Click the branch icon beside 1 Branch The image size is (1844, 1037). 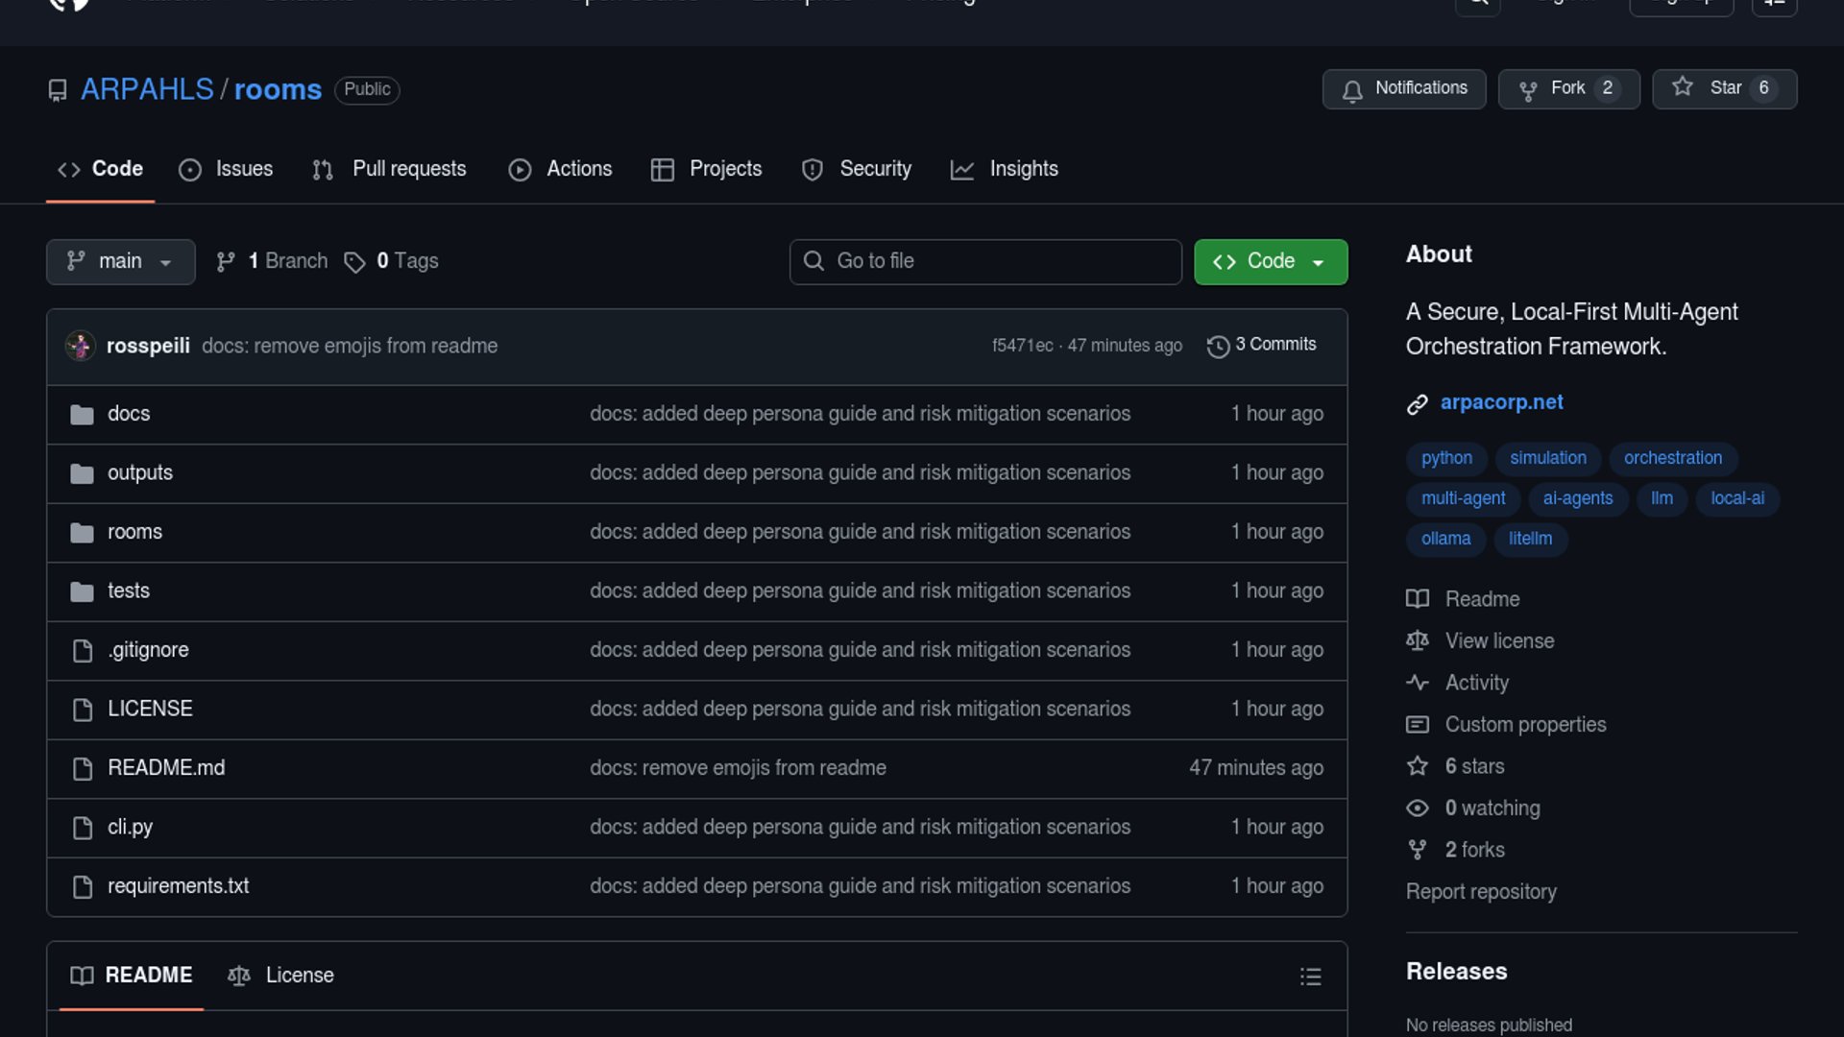[226, 262]
